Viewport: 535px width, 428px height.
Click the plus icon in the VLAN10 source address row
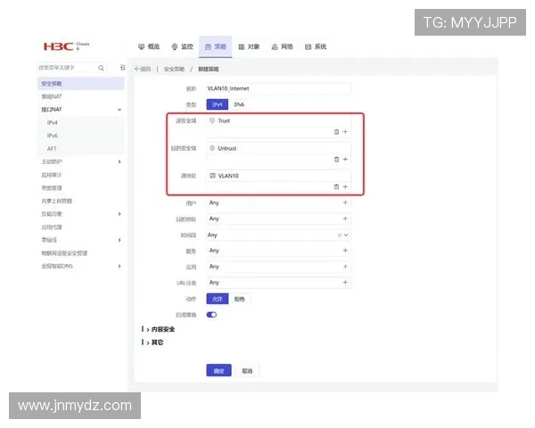tap(345, 186)
